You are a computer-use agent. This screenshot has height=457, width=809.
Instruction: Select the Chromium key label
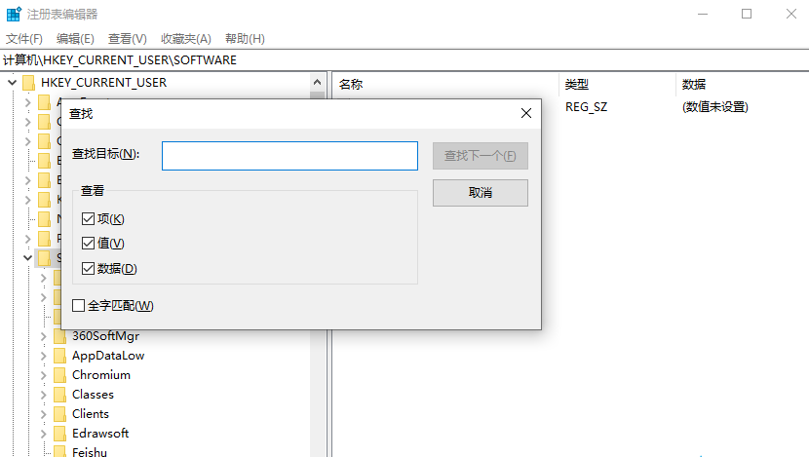point(101,375)
